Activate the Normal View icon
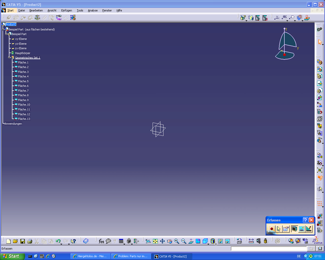The width and height of the screenshot is (325, 260). pos(191,241)
